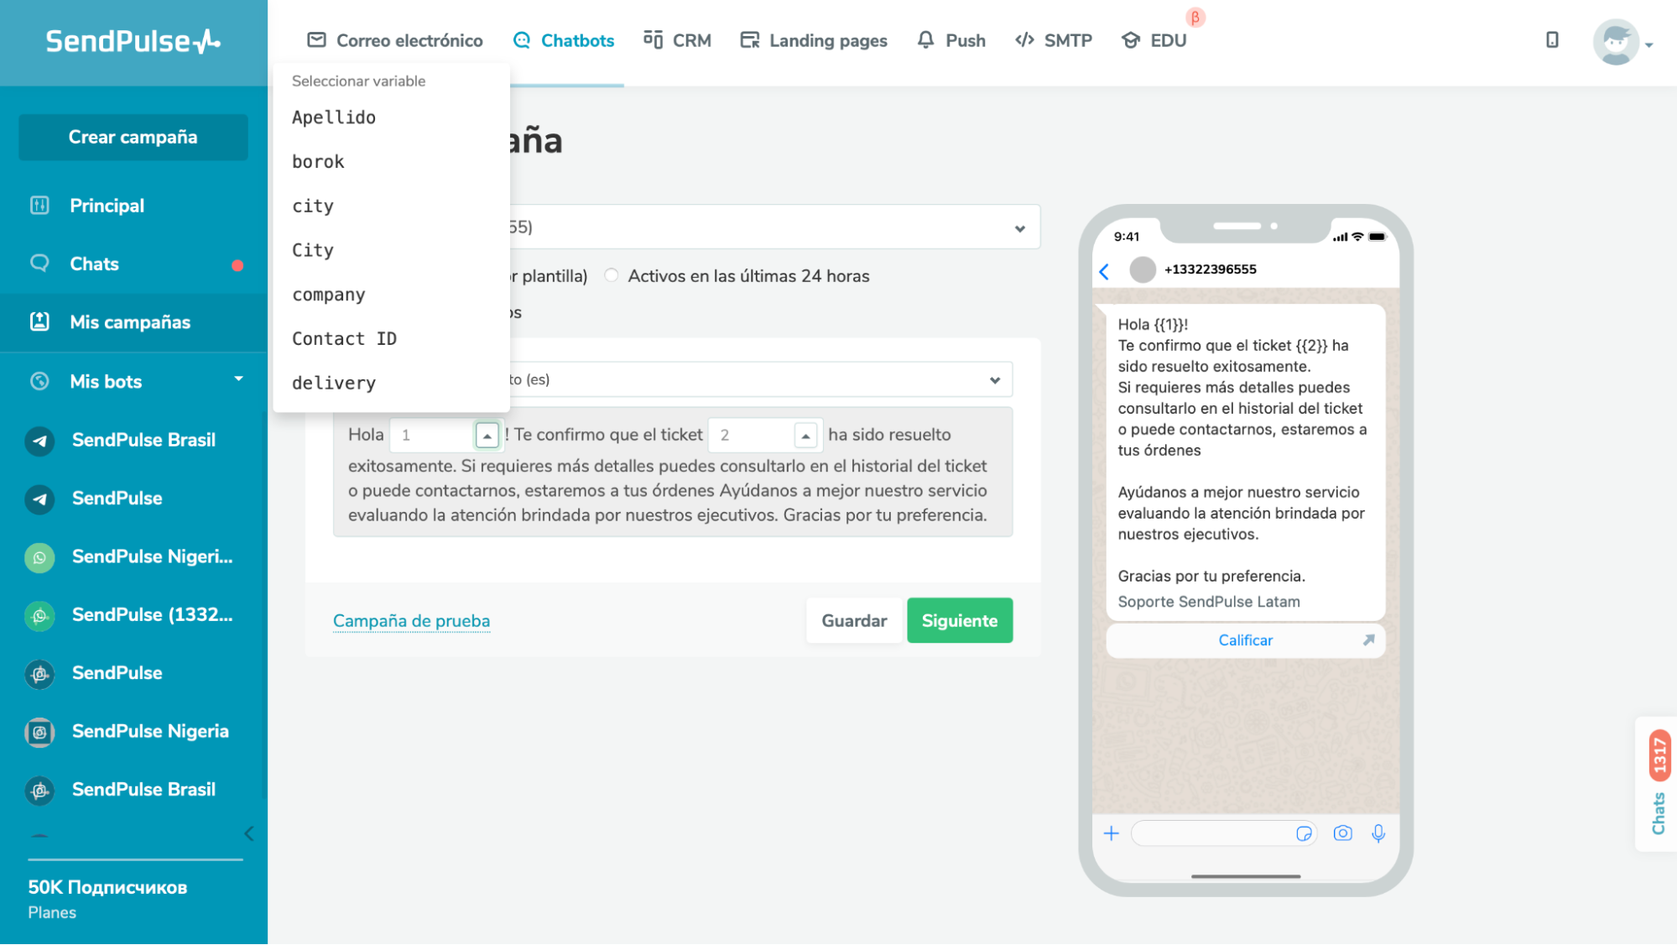Select Activos en las últimas 24 horas radio
The image size is (1677, 945).
point(612,275)
